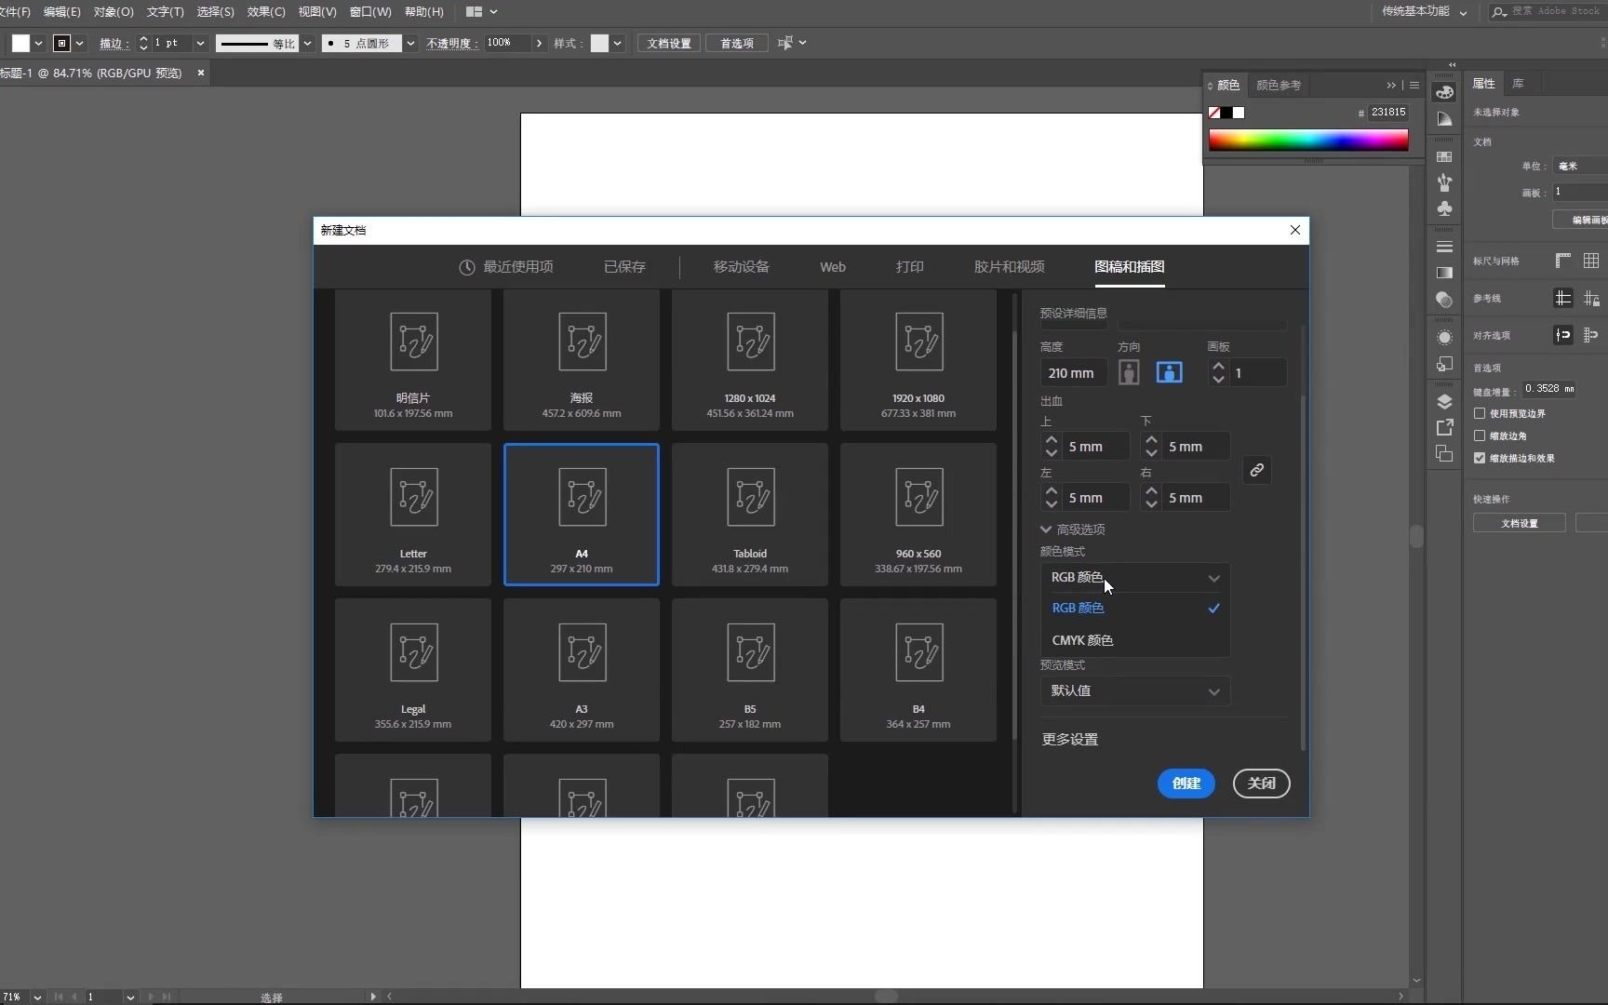
Task: Show grid icon in Properties panel
Action: click(x=1591, y=261)
